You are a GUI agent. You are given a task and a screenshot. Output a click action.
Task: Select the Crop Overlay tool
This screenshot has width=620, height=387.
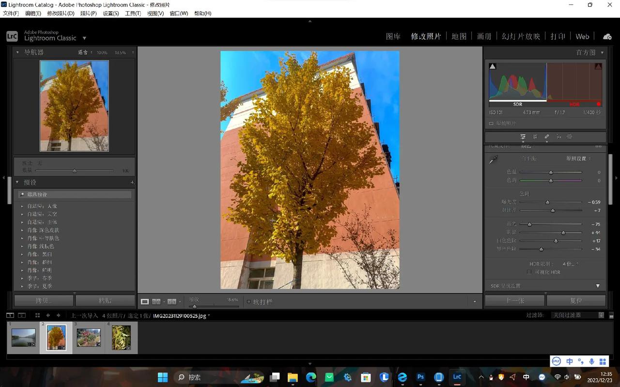tap(535, 136)
